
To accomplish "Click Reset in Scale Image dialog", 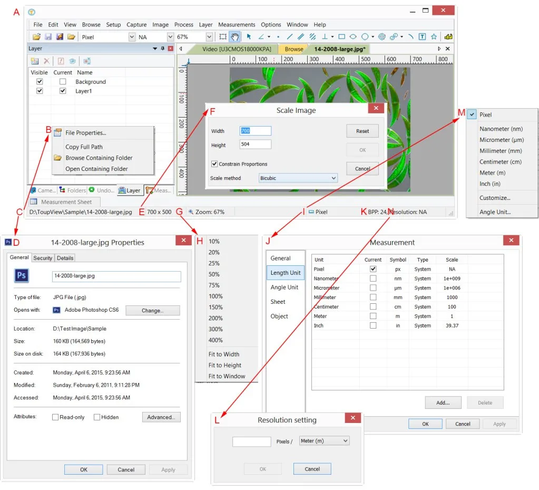I will [362, 131].
